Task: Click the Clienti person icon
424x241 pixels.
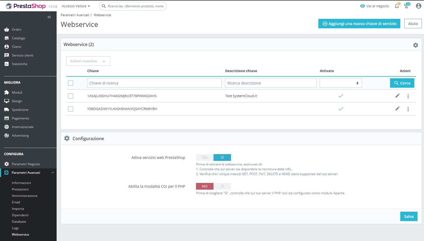Action: [x=7, y=47]
